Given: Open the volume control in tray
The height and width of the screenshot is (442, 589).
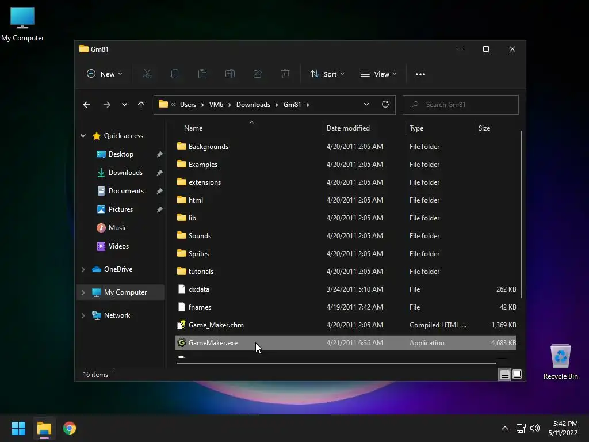Looking at the screenshot, I should click(535, 428).
